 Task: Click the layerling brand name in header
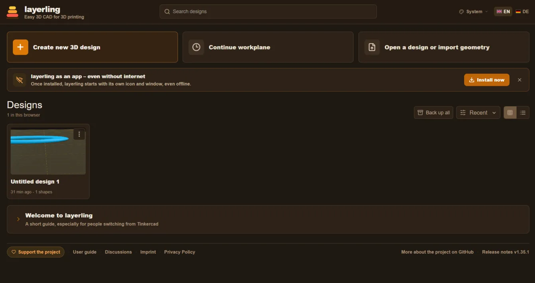click(x=42, y=9)
